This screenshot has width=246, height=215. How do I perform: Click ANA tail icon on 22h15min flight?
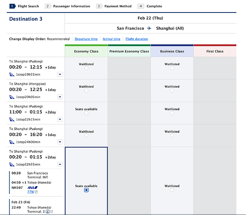(x=12, y=119)
